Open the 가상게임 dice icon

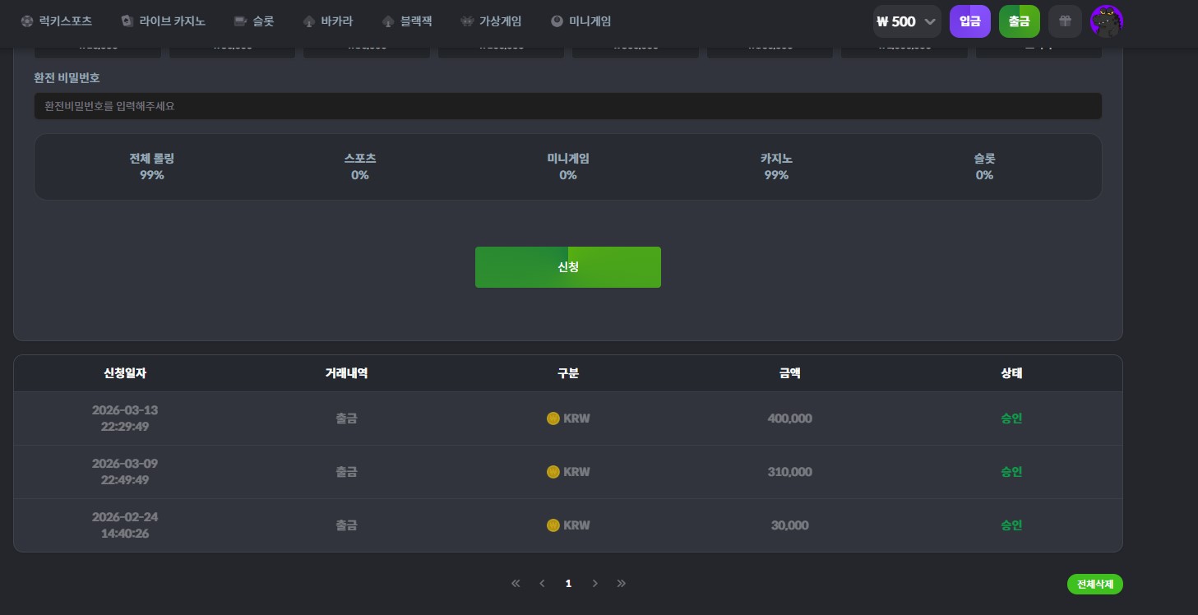pos(465,21)
